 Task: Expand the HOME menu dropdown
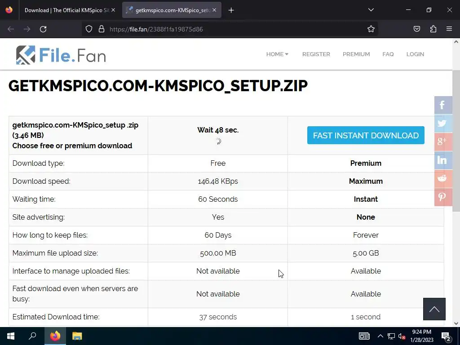click(x=277, y=54)
